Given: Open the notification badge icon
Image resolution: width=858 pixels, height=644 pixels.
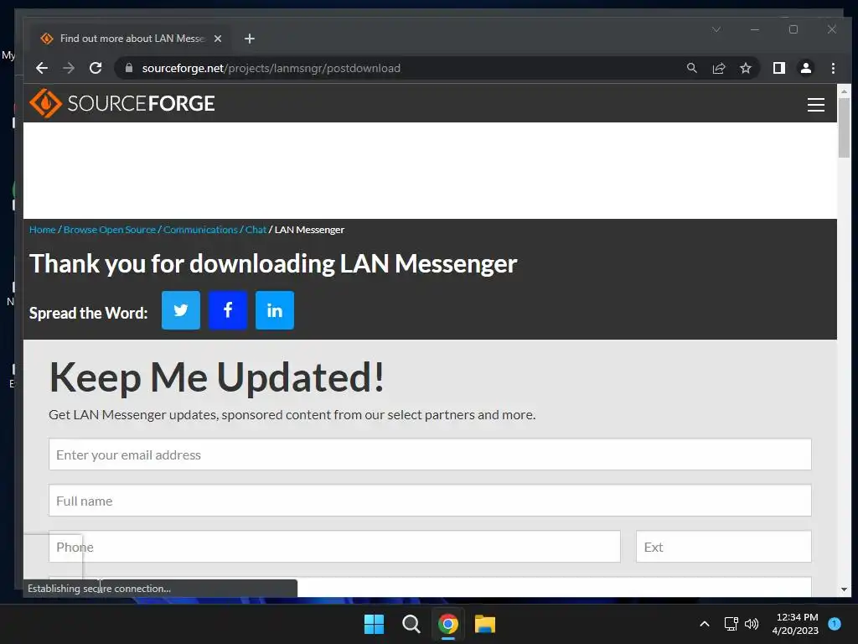Looking at the screenshot, I should [x=835, y=624].
